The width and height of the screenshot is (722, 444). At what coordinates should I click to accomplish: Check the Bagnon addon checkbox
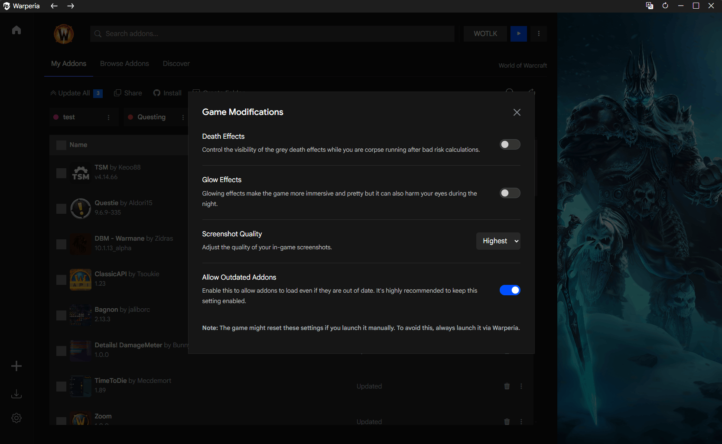coord(61,316)
